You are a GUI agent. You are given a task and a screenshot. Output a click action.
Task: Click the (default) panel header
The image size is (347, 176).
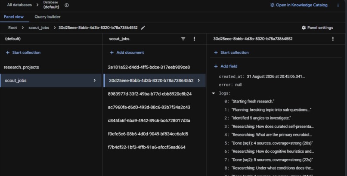[x=13, y=39]
